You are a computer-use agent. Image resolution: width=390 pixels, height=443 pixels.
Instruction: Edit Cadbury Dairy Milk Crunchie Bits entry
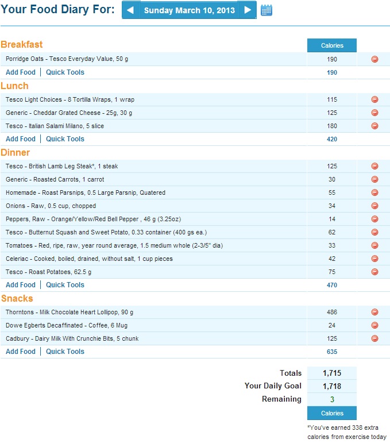[x=72, y=338]
